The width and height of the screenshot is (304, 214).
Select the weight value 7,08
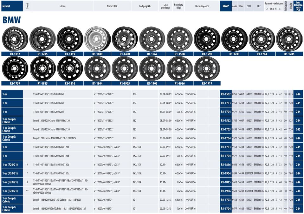[290, 173]
